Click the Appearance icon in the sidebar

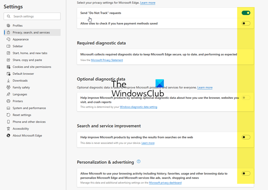[x=8, y=39]
